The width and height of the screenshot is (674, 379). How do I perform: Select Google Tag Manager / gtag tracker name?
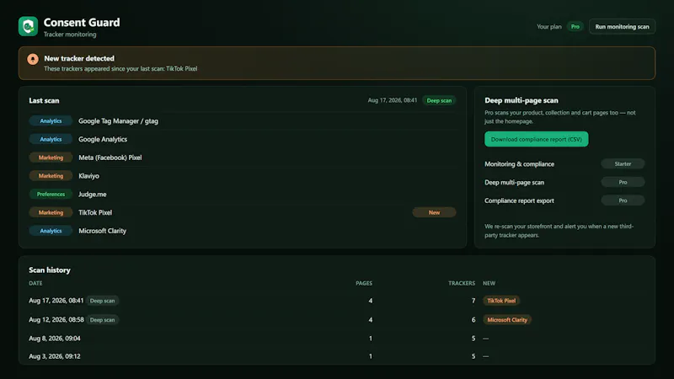(x=118, y=121)
